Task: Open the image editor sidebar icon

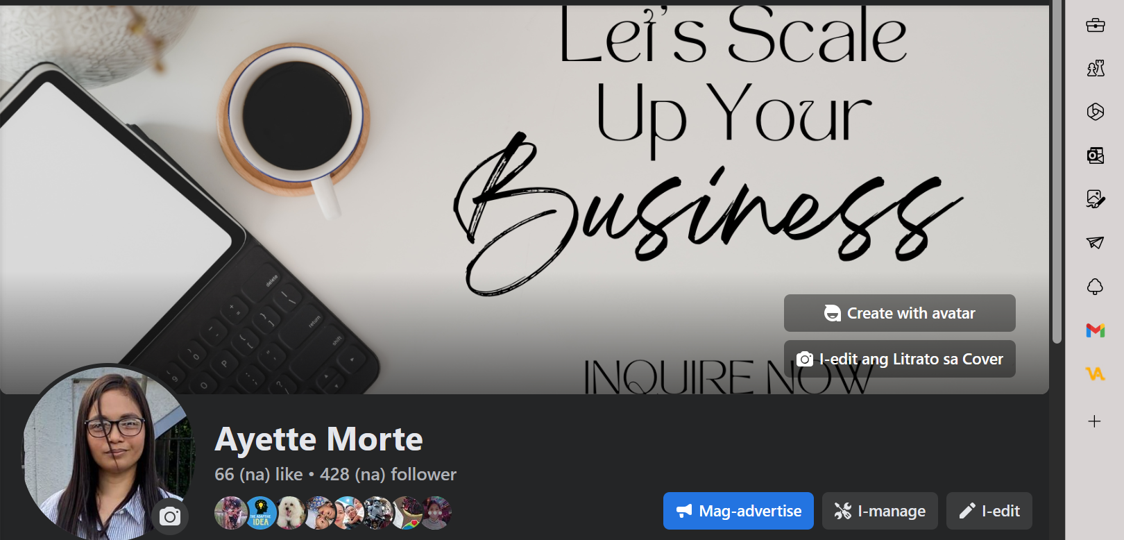Action: [1096, 199]
